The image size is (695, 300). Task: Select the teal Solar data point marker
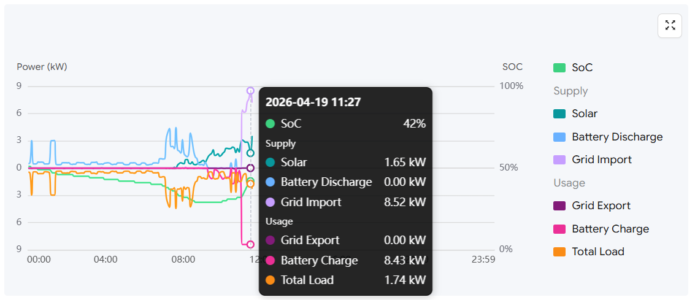click(250, 153)
